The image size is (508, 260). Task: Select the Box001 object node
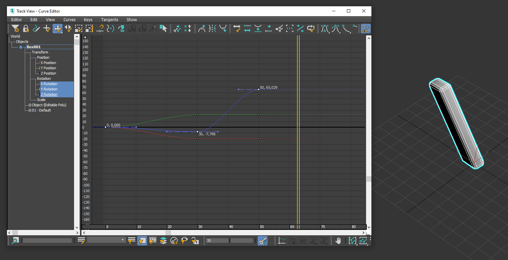tap(50, 47)
